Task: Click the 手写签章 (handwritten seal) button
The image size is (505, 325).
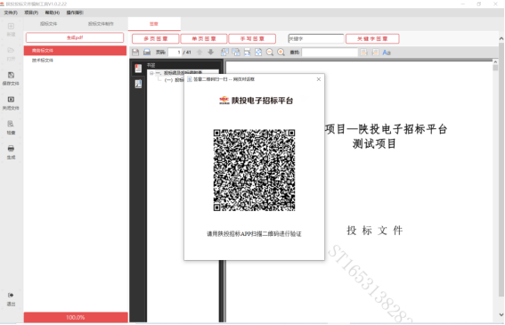Action: 252,38
